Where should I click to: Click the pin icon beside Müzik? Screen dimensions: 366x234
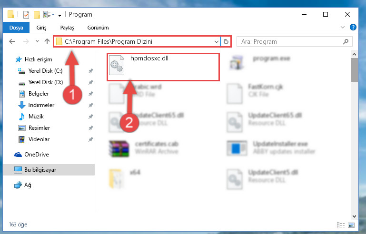90,117
